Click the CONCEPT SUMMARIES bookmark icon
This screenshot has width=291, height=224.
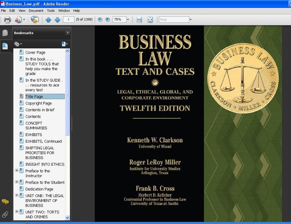point(22,123)
